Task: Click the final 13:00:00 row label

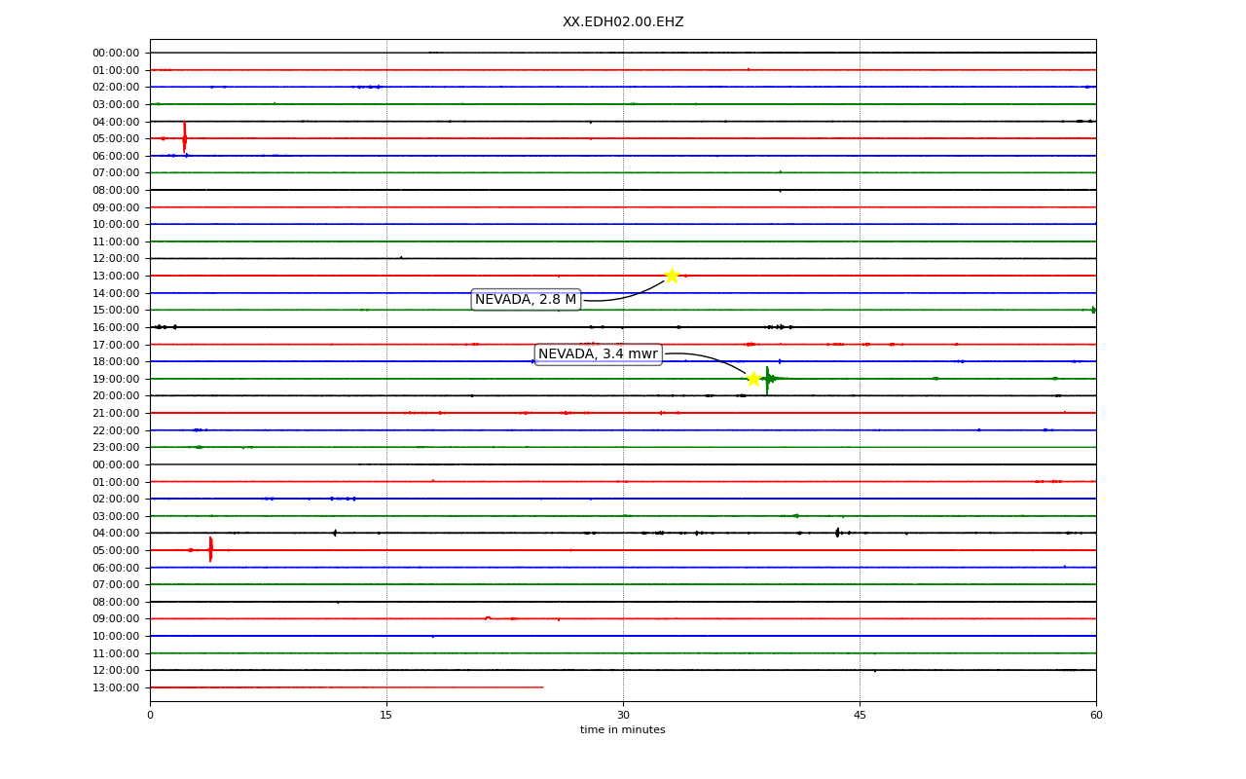Action: coord(116,687)
